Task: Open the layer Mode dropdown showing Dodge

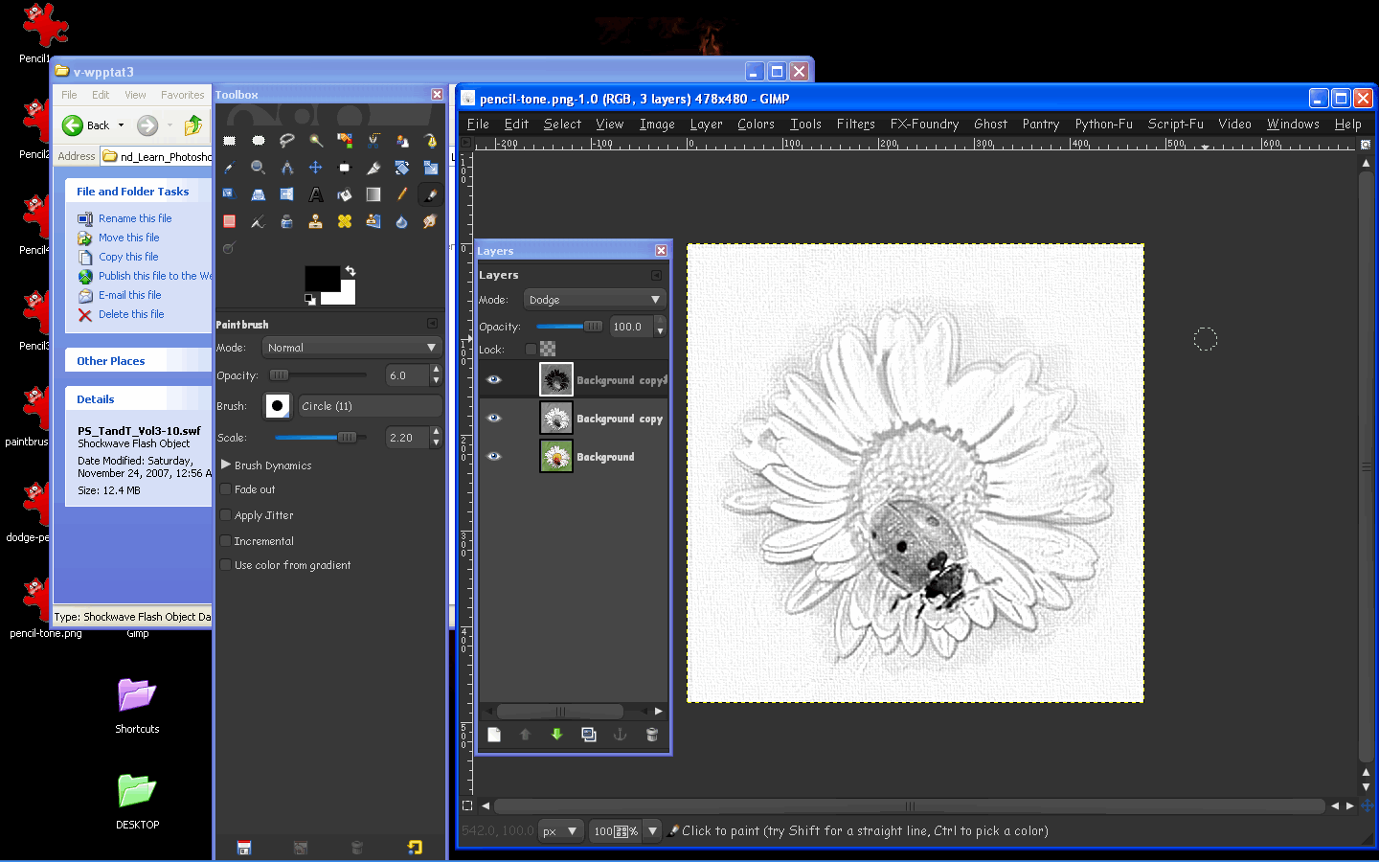Action: tap(594, 299)
